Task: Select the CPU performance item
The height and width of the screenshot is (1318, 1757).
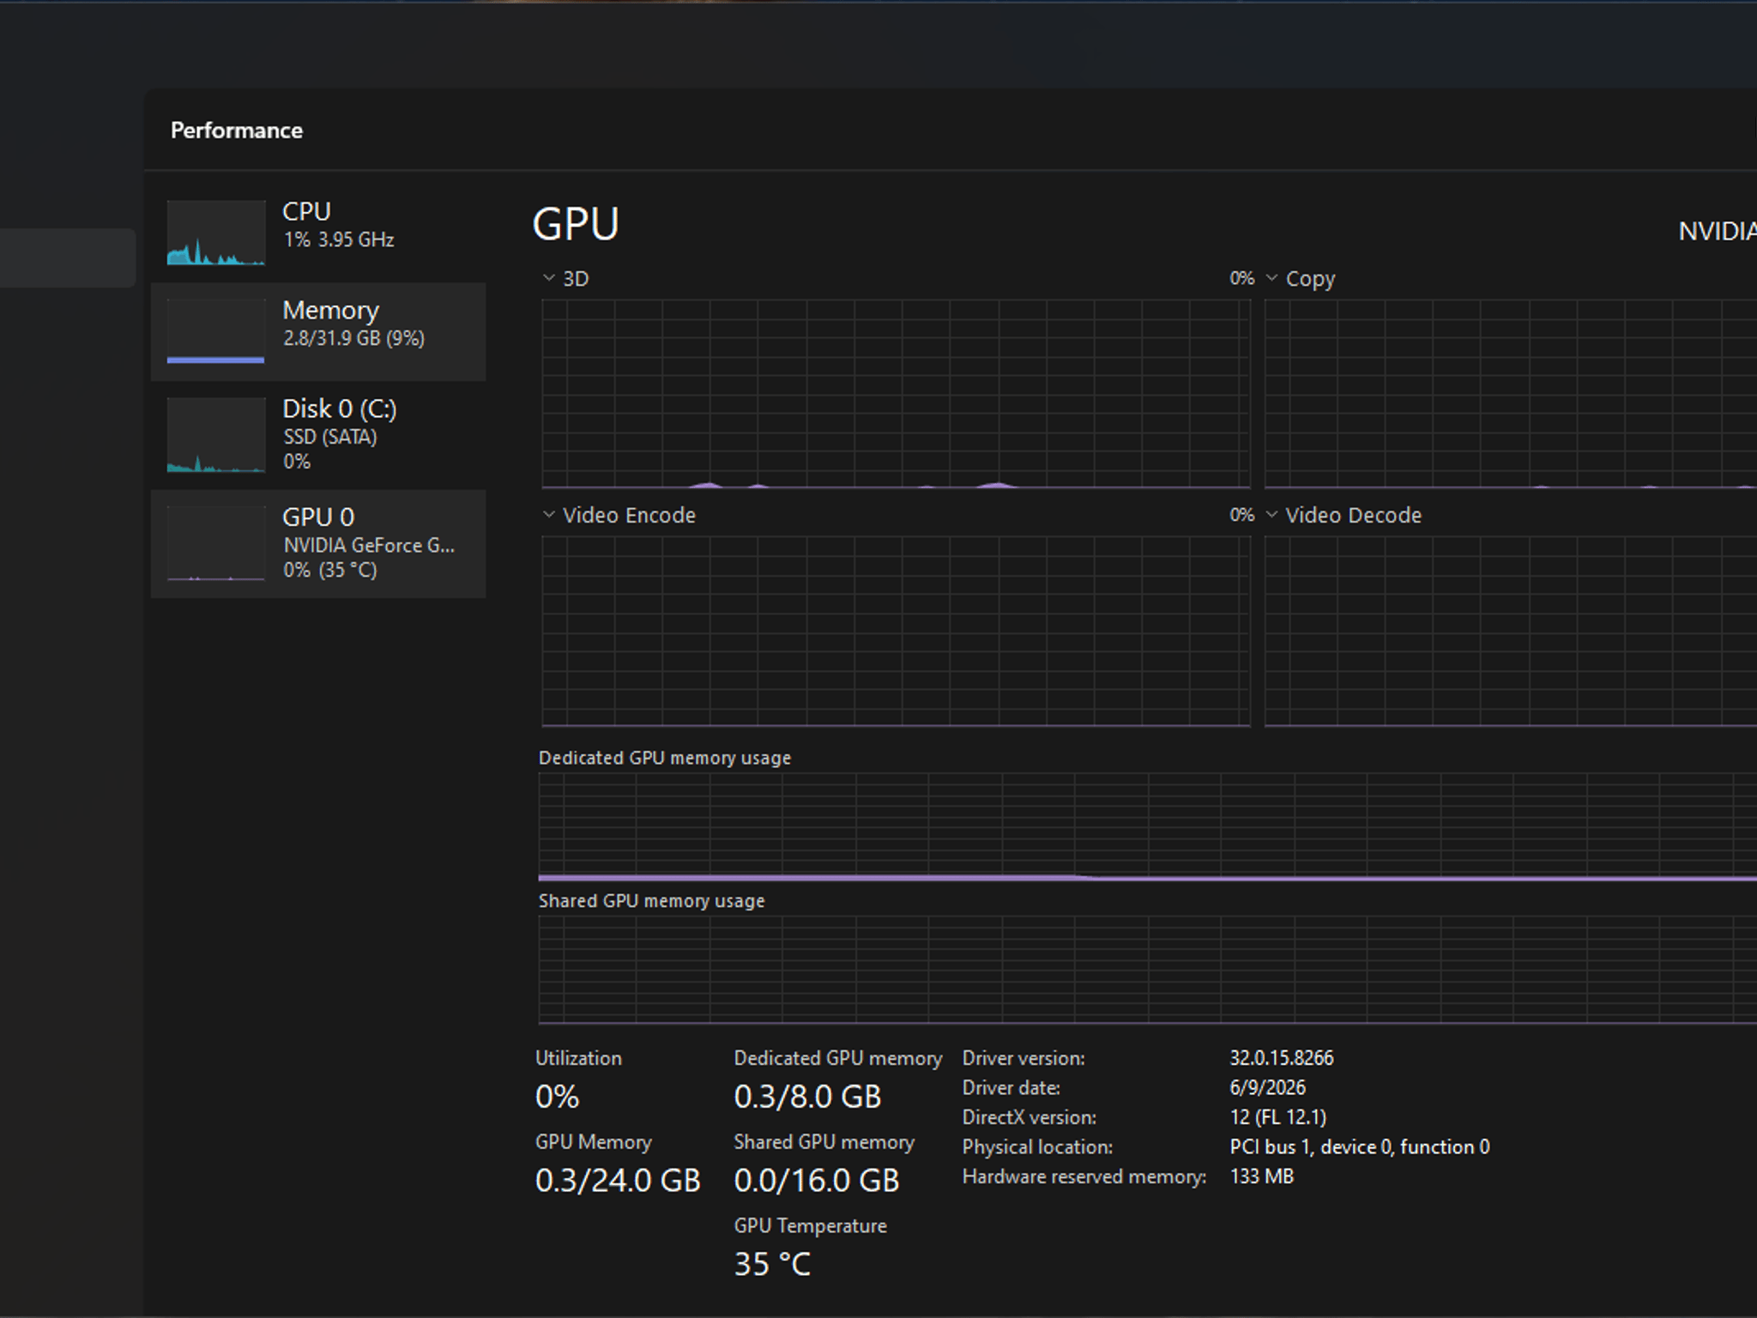Action: coord(317,233)
